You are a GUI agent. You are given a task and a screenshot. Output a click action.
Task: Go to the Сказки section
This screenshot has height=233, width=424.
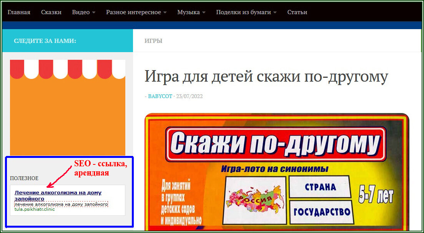pos(51,12)
